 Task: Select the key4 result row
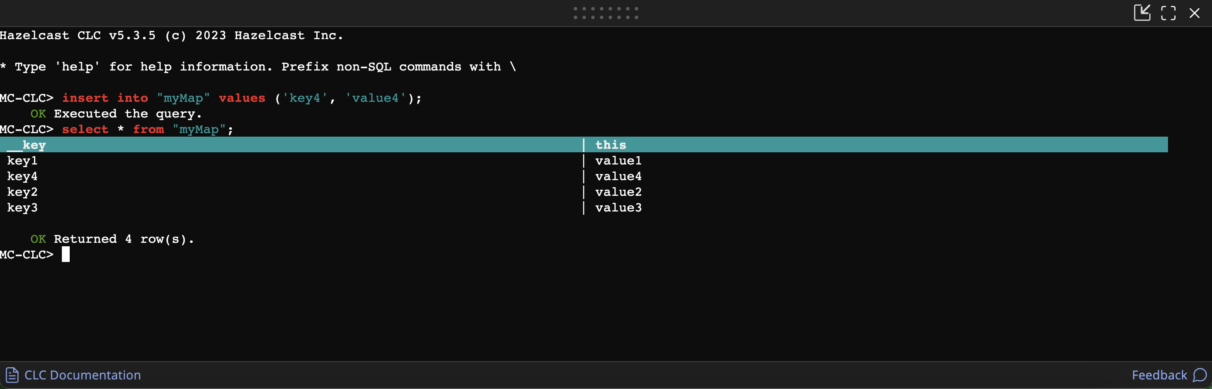22,176
